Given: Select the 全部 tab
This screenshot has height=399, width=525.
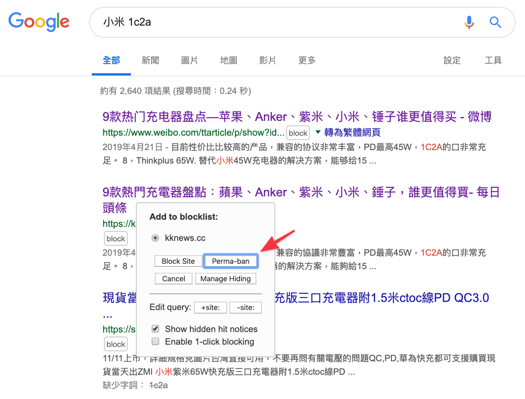Looking at the screenshot, I should pos(111,61).
